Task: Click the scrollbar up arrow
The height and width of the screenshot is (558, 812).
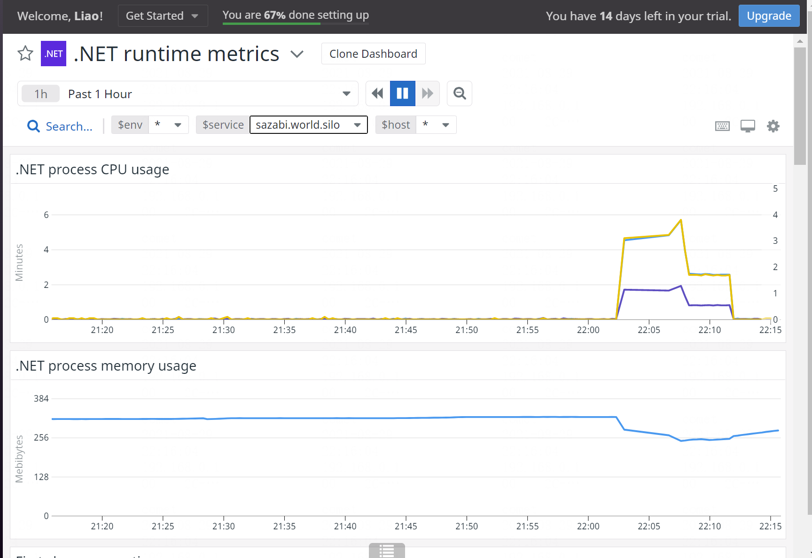Action: pos(800,41)
